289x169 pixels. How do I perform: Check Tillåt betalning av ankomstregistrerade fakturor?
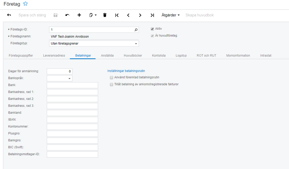pyautogui.click(x=111, y=84)
